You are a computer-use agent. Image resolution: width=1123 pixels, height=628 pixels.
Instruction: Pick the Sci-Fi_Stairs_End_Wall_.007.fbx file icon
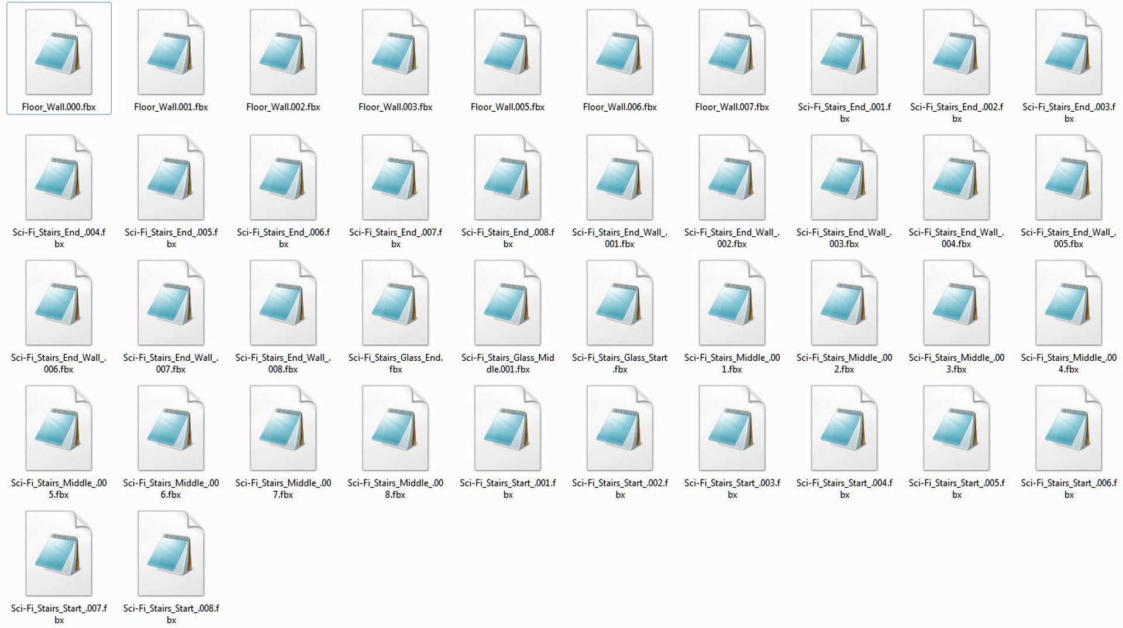[x=171, y=303]
